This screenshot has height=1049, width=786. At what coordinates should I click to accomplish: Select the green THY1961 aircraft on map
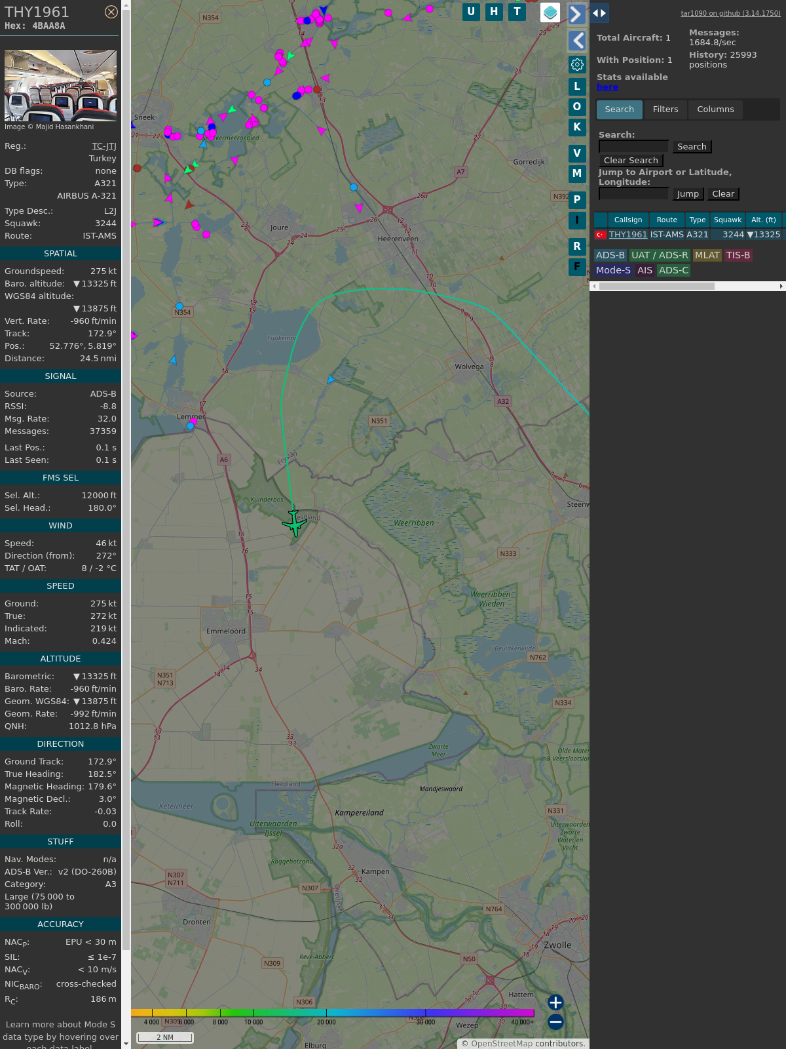pyautogui.click(x=295, y=523)
